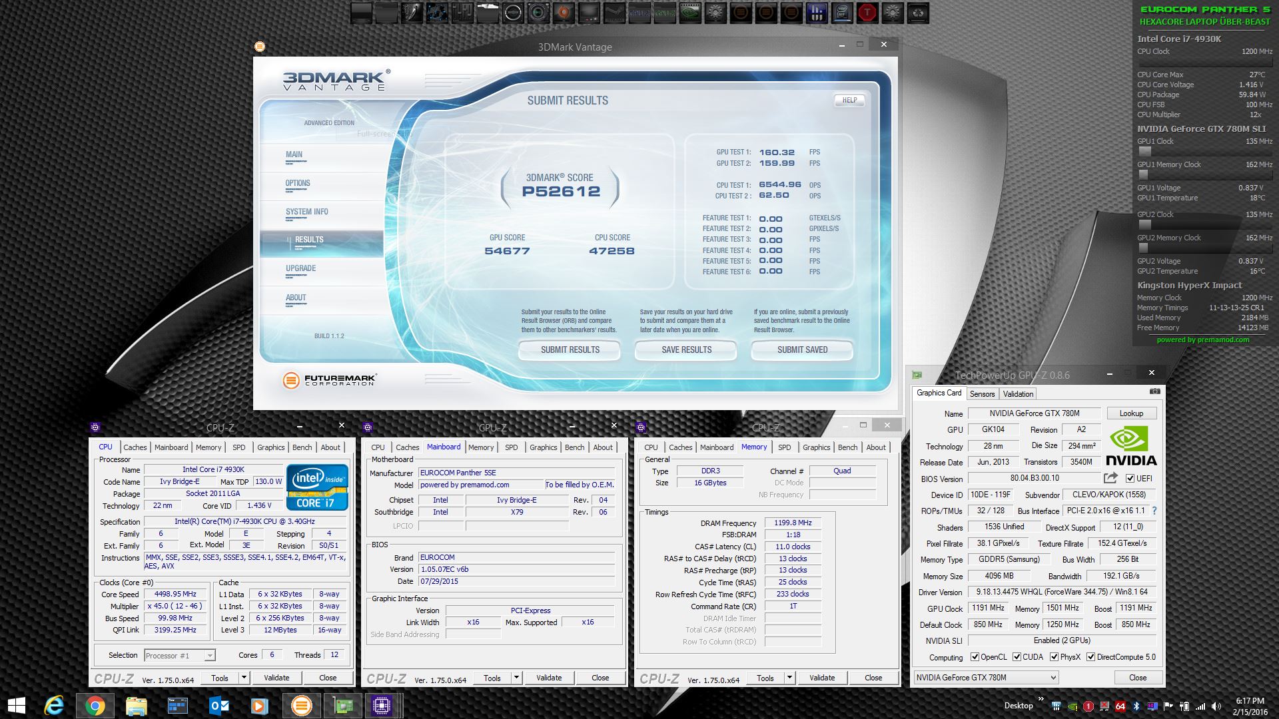Open Internet Explorer from taskbar
1279x719 pixels.
pyautogui.click(x=53, y=705)
